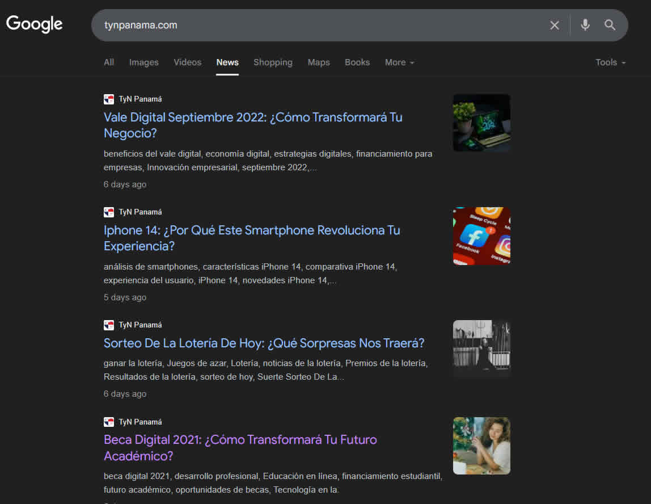Click the Google logo to go home
The height and width of the screenshot is (504, 651).
point(34,24)
